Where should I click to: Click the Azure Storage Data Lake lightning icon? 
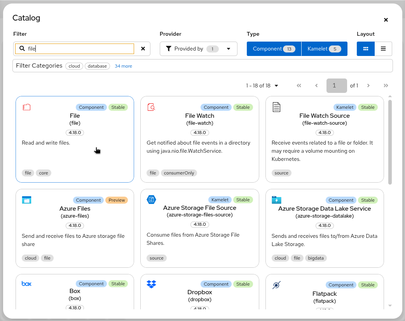click(276, 200)
